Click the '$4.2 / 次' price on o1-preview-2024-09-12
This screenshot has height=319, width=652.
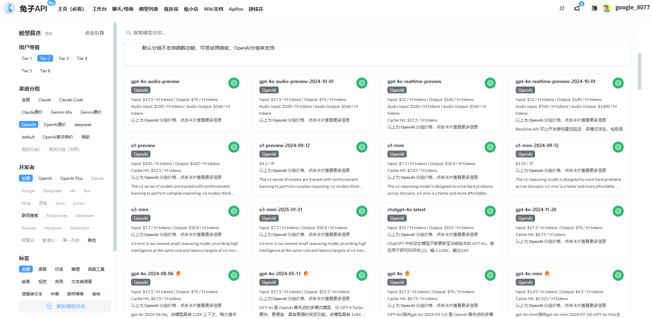pyautogui.click(x=267, y=164)
